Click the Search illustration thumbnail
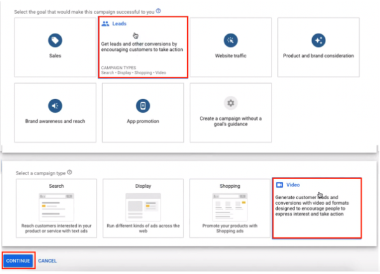Viewport: 380px width, 274px height. [x=56, y=207]
